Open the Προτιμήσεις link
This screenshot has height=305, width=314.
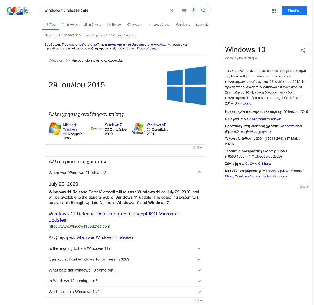tap(146, 48)
